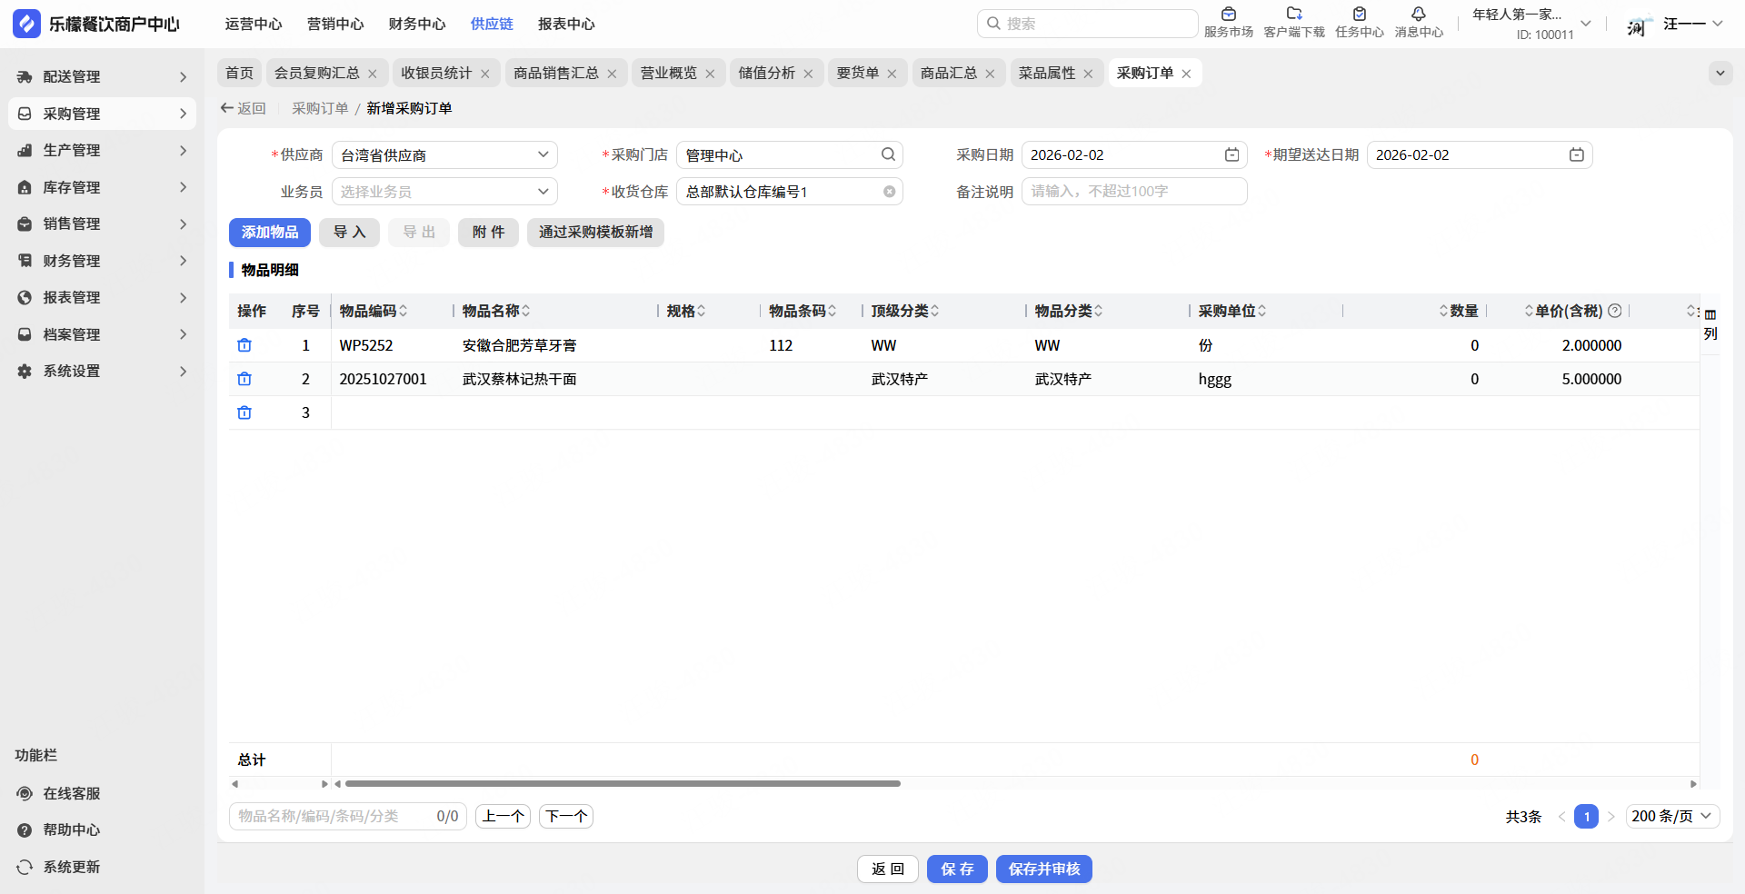Click help icon beside 单价(含税)

click(1615, 311)
